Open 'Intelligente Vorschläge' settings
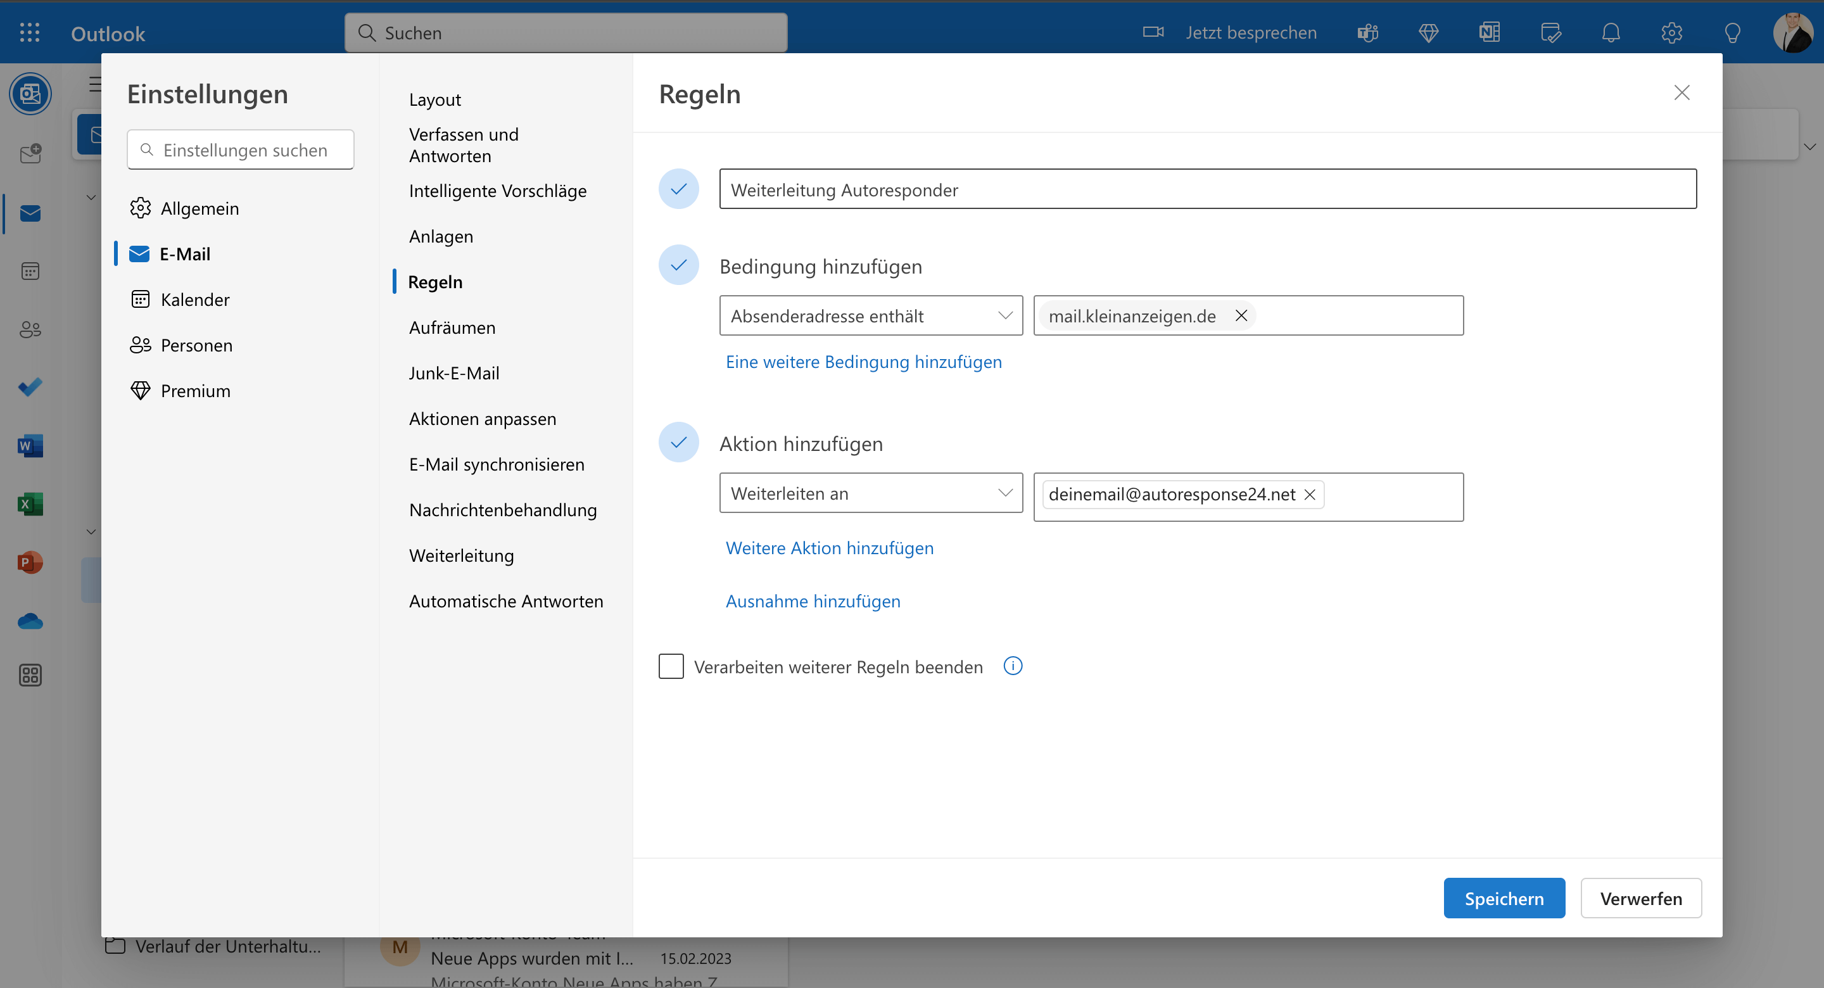The height and width of the screenshot is (988, 1824). click(x=498, y=191)
